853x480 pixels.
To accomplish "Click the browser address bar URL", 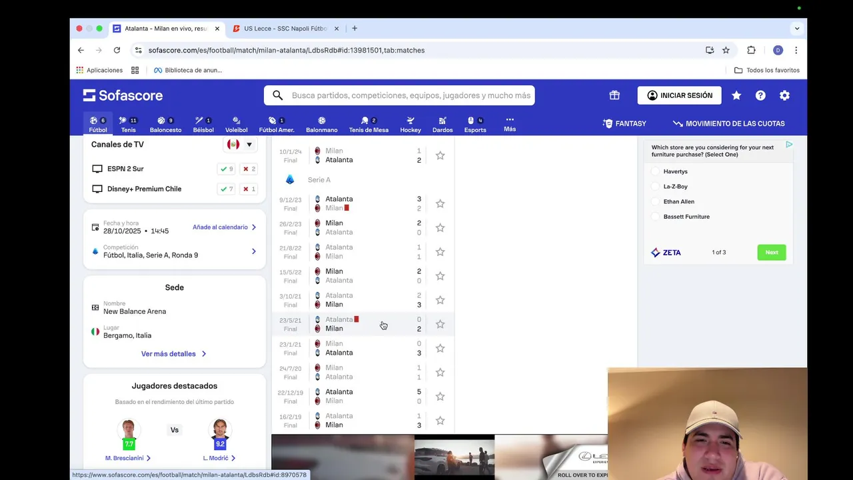I will point(287,50).
